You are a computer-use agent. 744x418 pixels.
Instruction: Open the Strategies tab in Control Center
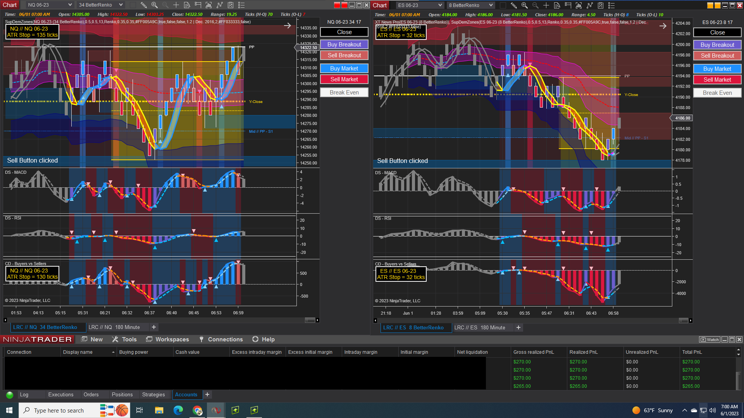point(153,395)
